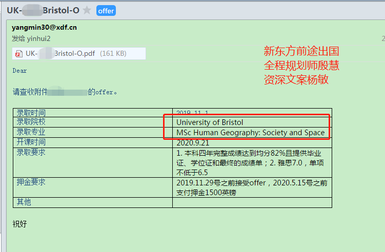The height and width of the screenshot is (252, 385).
Task: Click the 录取时间 row label
Action: coord(31,113)
